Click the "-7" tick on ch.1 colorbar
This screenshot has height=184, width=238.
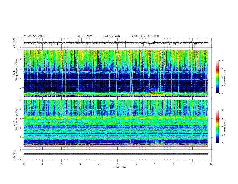click(x=221, y=94)
